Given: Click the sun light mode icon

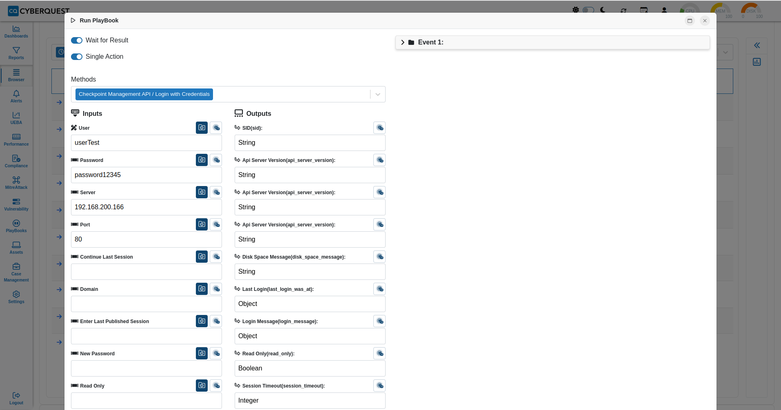Looking at the screenshot, I should 575,10.
